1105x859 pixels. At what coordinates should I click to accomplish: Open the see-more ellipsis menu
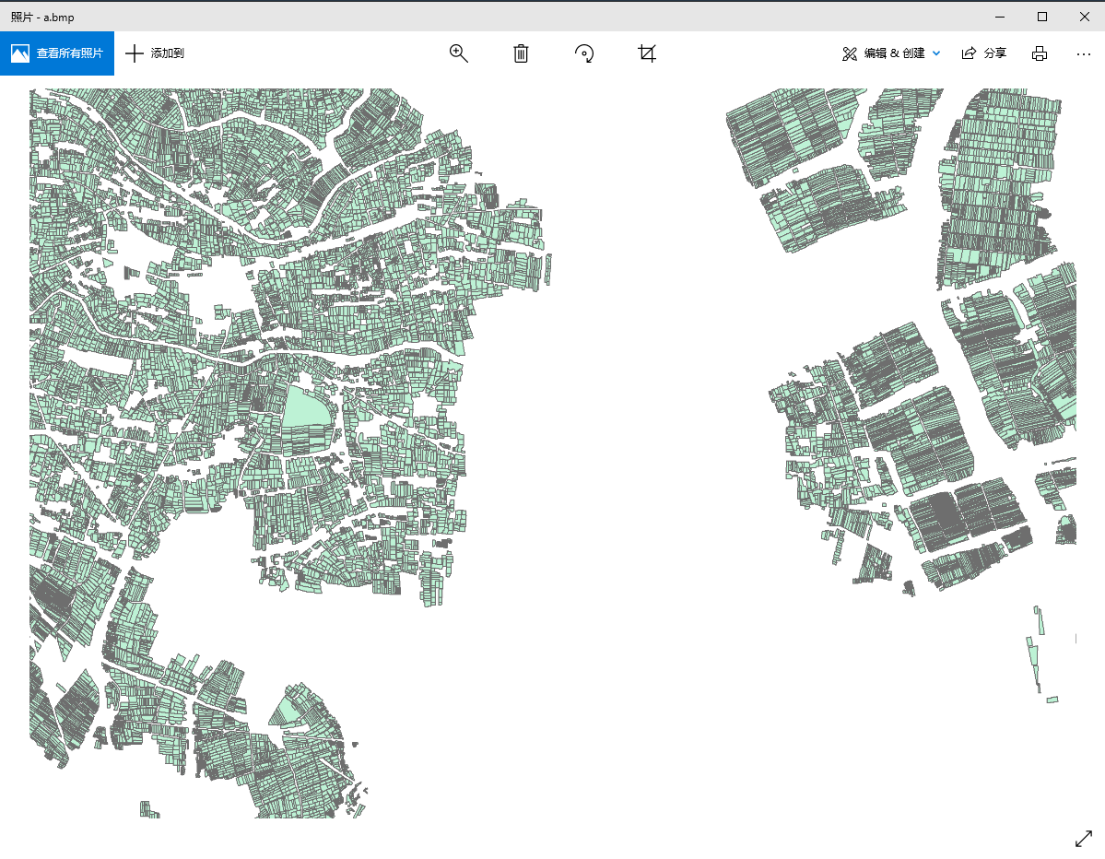pyautogui.click(x=1084, y=53)
